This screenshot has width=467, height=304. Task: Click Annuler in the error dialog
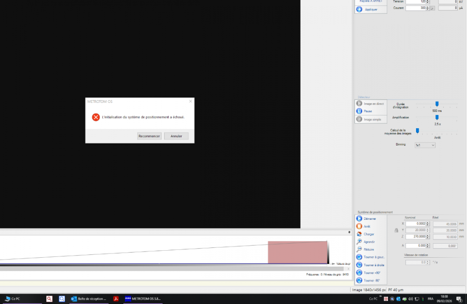click(x=176, y=136)
